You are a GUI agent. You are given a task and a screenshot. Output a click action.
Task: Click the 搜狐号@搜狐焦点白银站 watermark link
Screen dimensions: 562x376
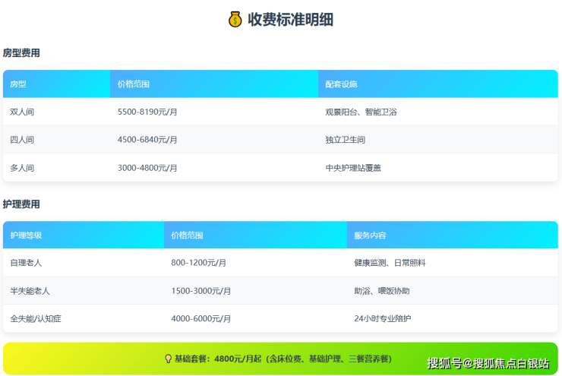click(x=487, y=362)
